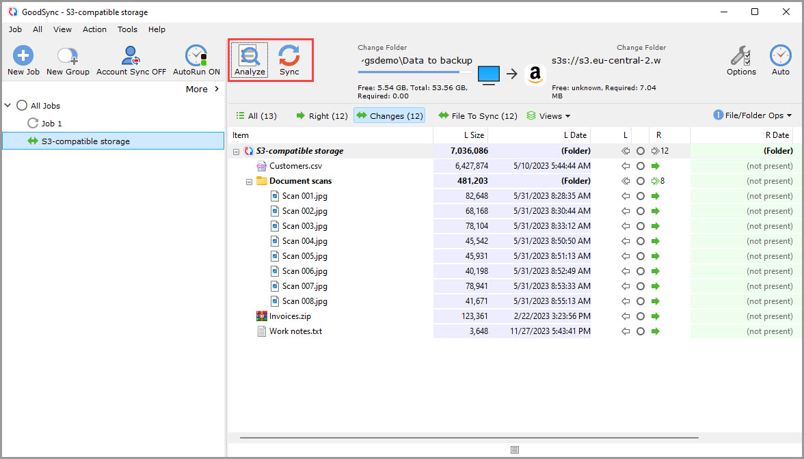The width and height of the screenshot is (804, 459).
Task: Click the left computer folder icon
Action: pos(489,75)
